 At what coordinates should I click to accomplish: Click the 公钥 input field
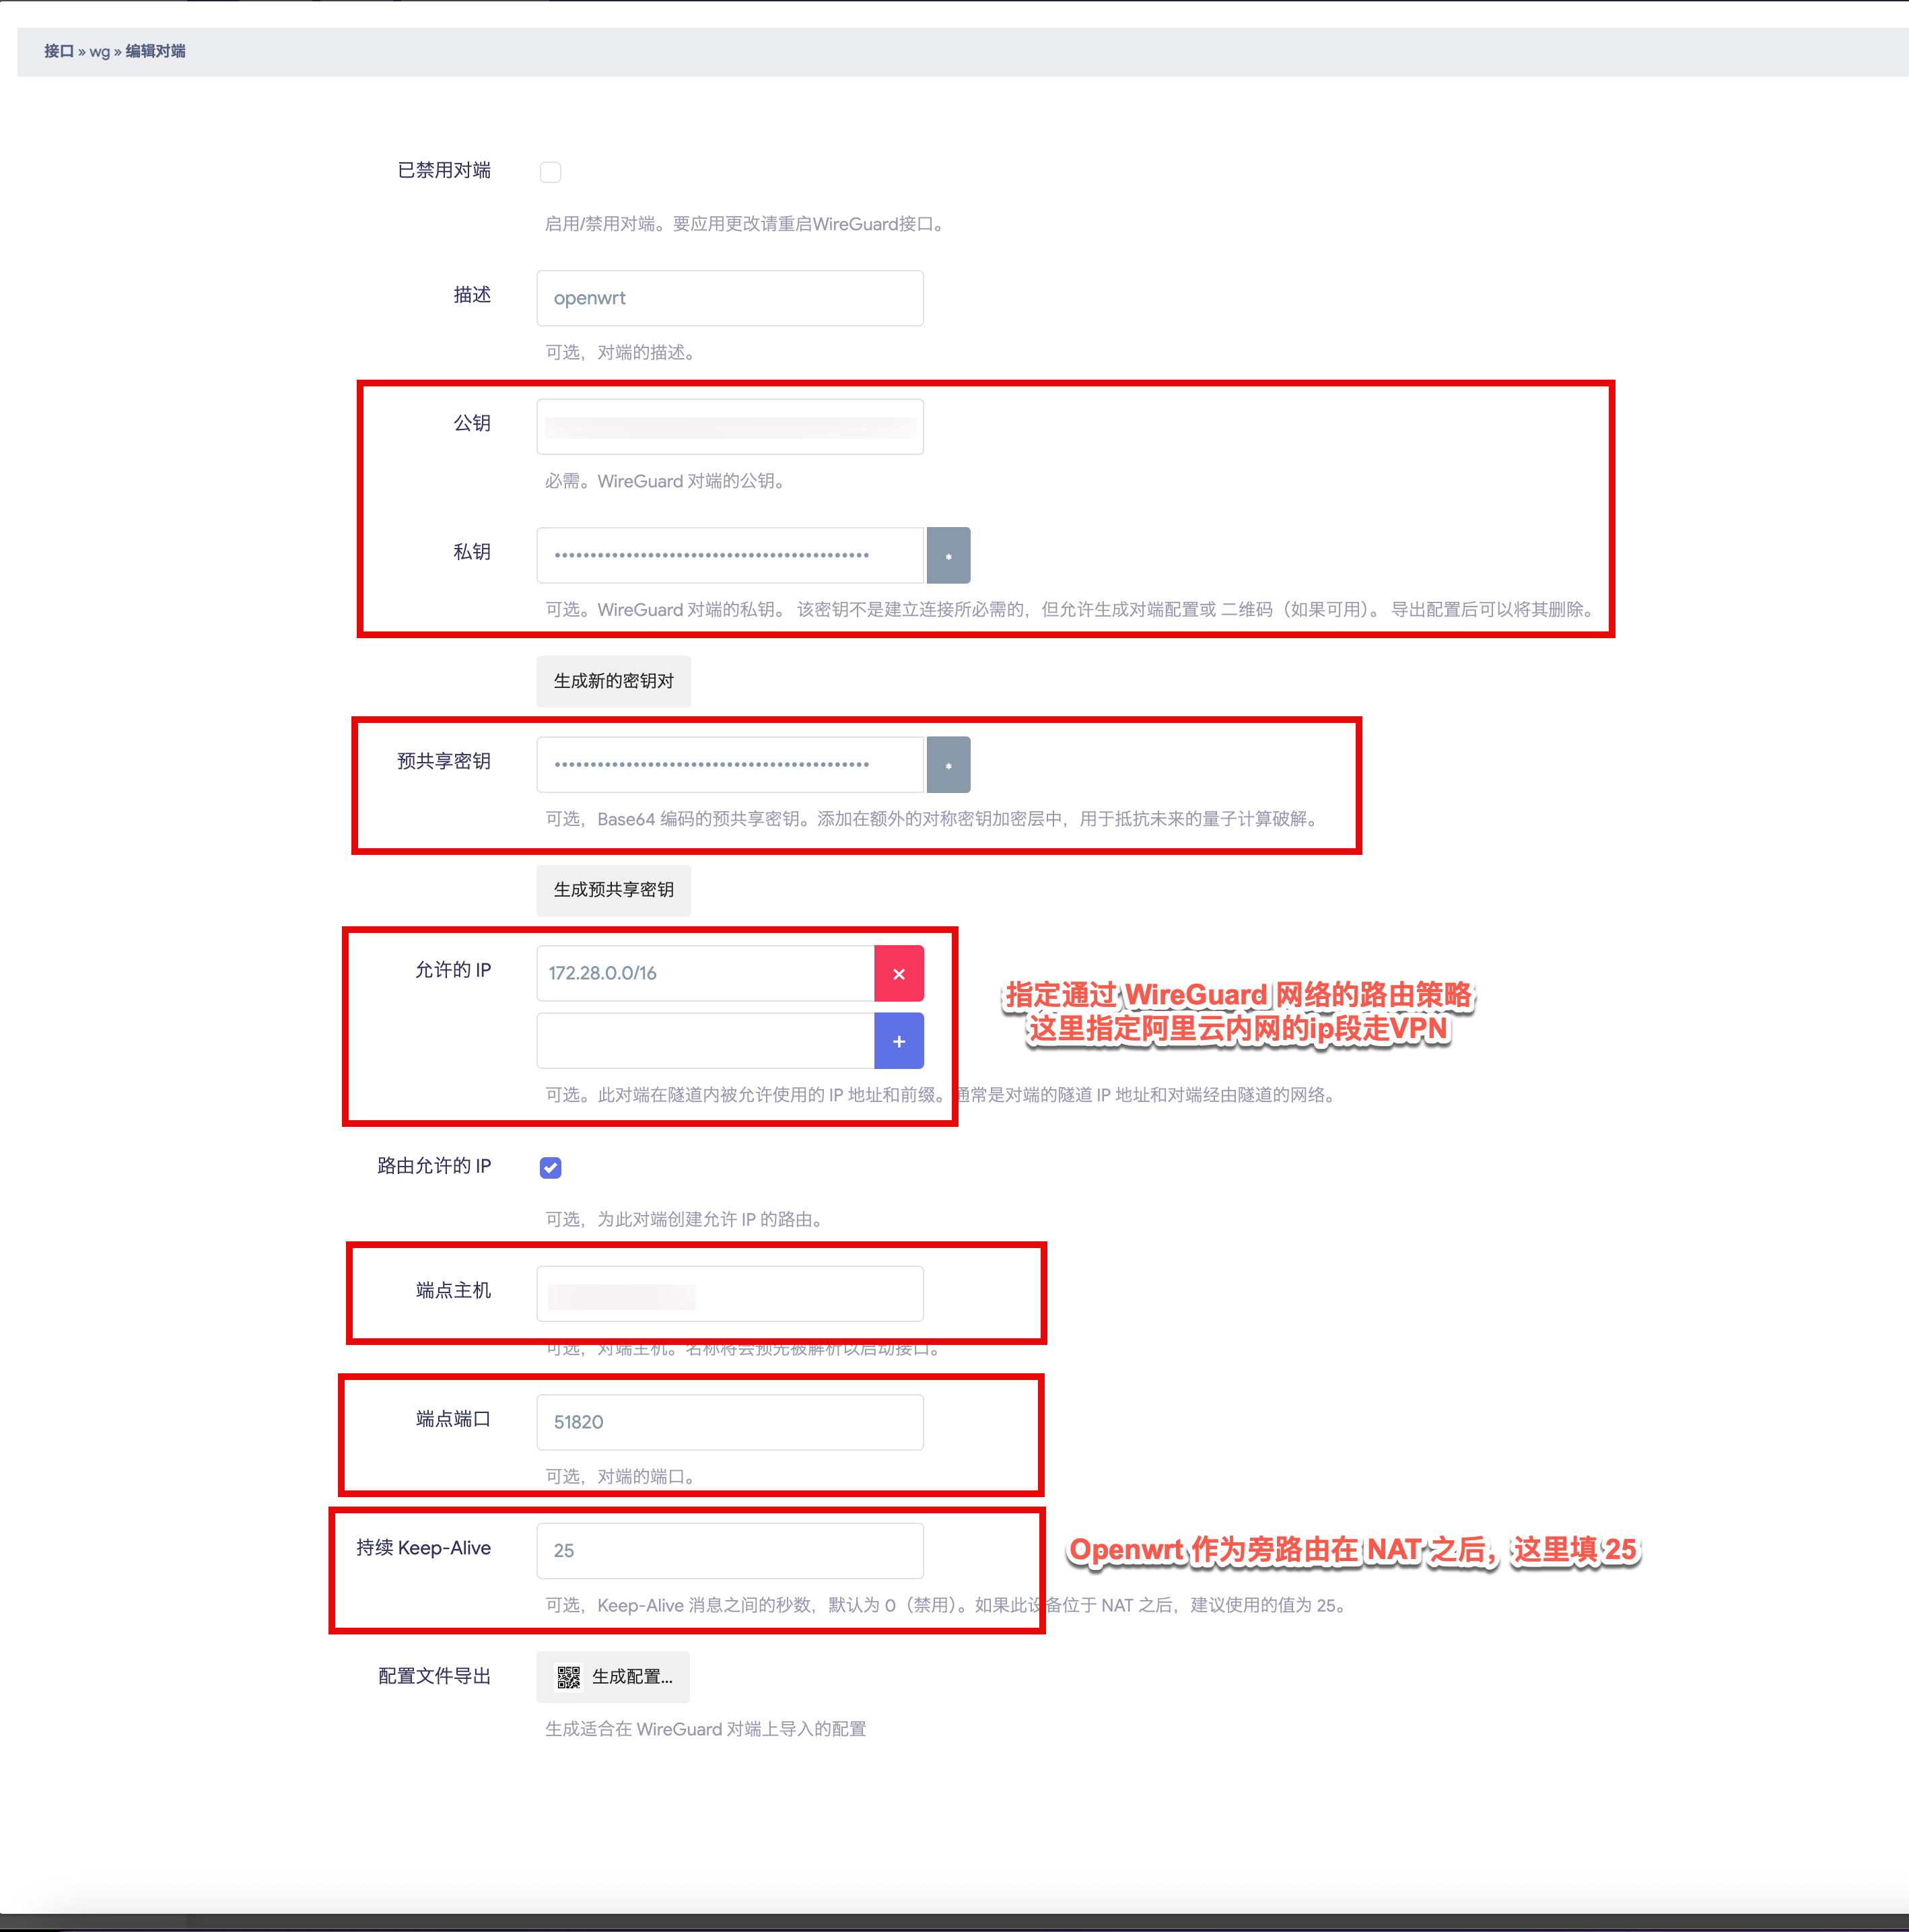click(x=729, y=427)
